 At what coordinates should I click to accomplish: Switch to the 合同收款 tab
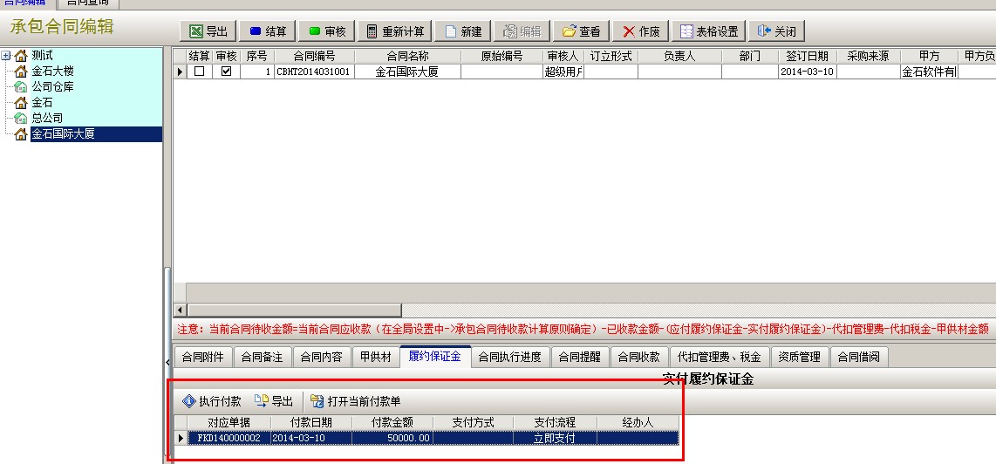click(638, 357)
